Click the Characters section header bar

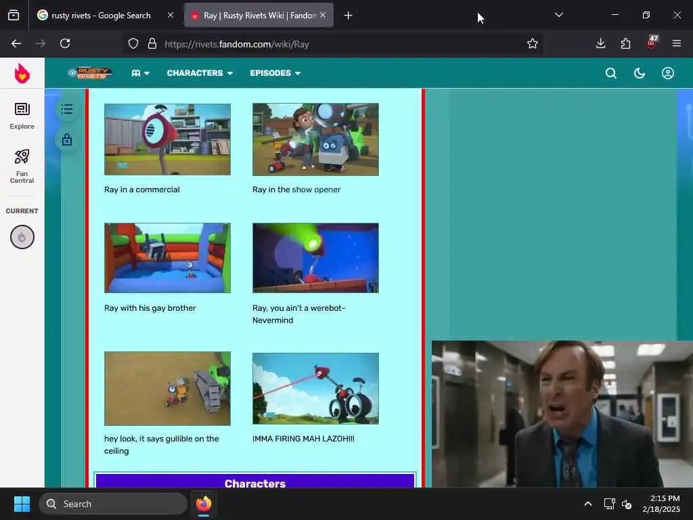[x=255, y=481]
